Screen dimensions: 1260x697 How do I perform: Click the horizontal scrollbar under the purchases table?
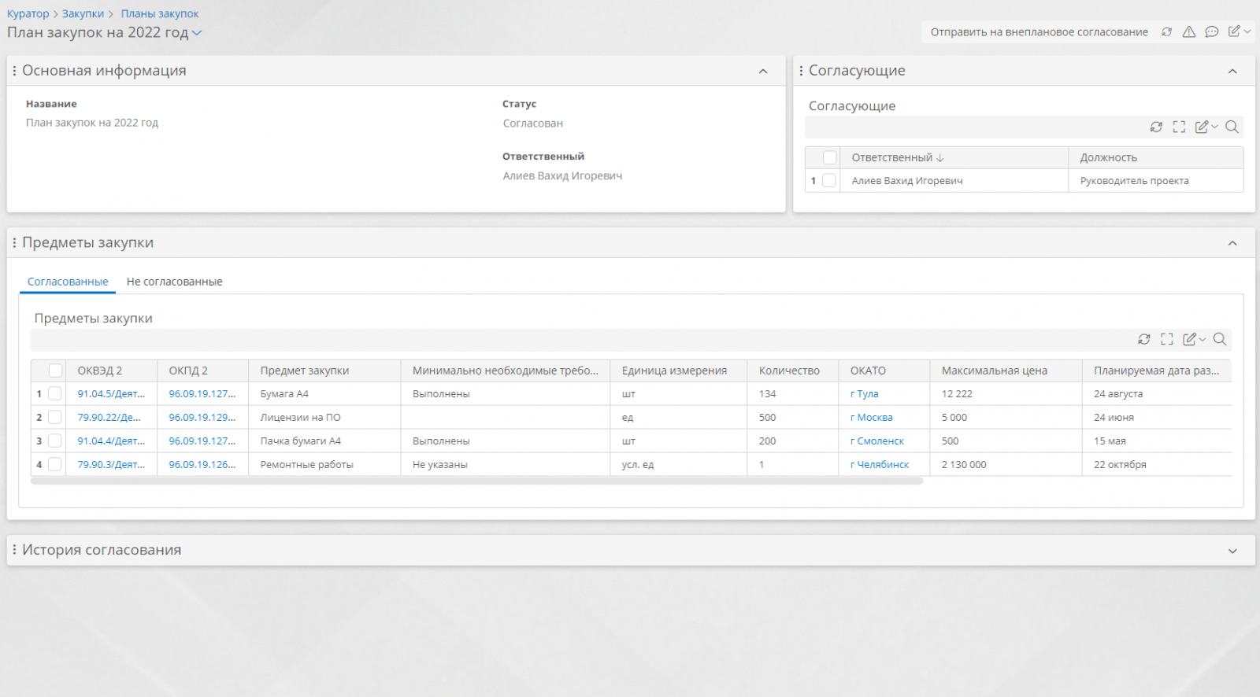tap(476, 481)
